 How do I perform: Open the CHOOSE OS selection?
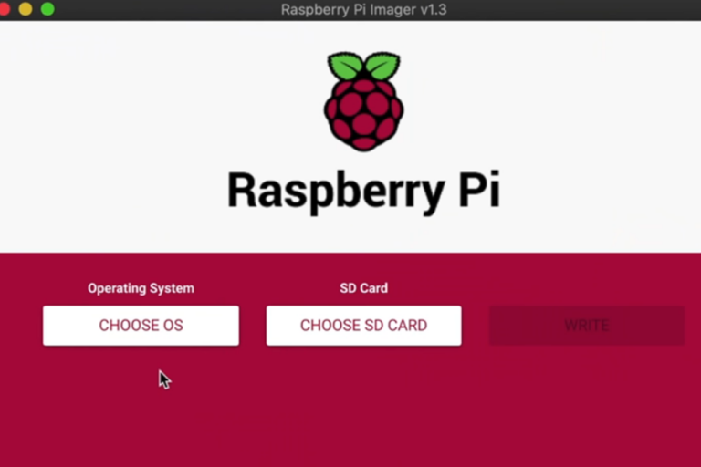[141, 326]
